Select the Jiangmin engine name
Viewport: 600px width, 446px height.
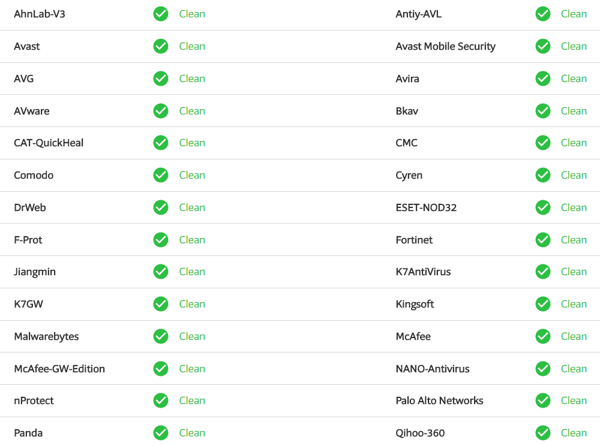35,272
